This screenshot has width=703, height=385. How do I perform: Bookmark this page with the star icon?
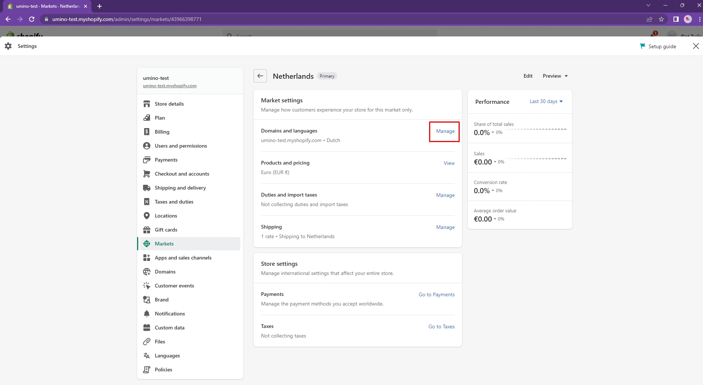click(x=661, y=19)
